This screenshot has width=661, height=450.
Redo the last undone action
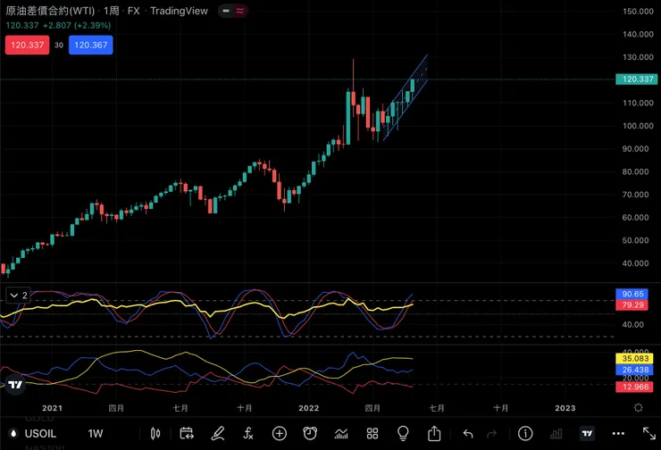pyautogui.click(x=492, y=434)
